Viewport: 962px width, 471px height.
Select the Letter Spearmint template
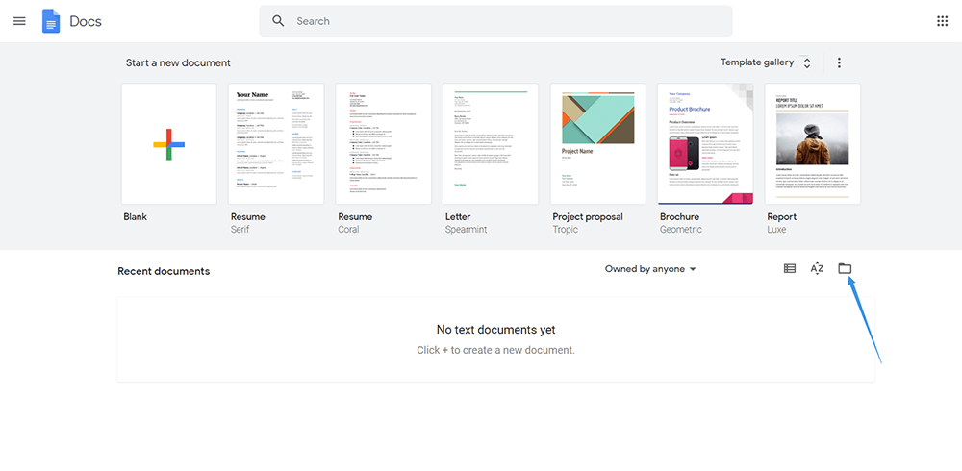coord(491,144)
